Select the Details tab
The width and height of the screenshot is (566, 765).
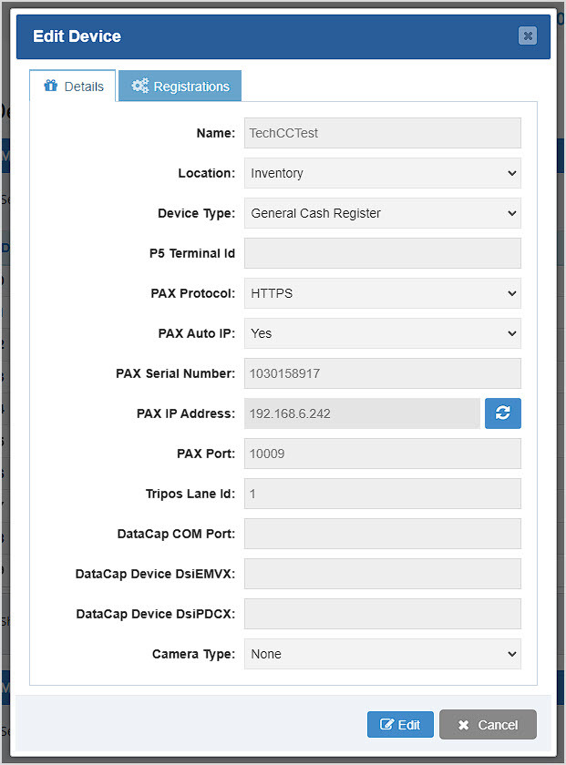click(73, 86)
